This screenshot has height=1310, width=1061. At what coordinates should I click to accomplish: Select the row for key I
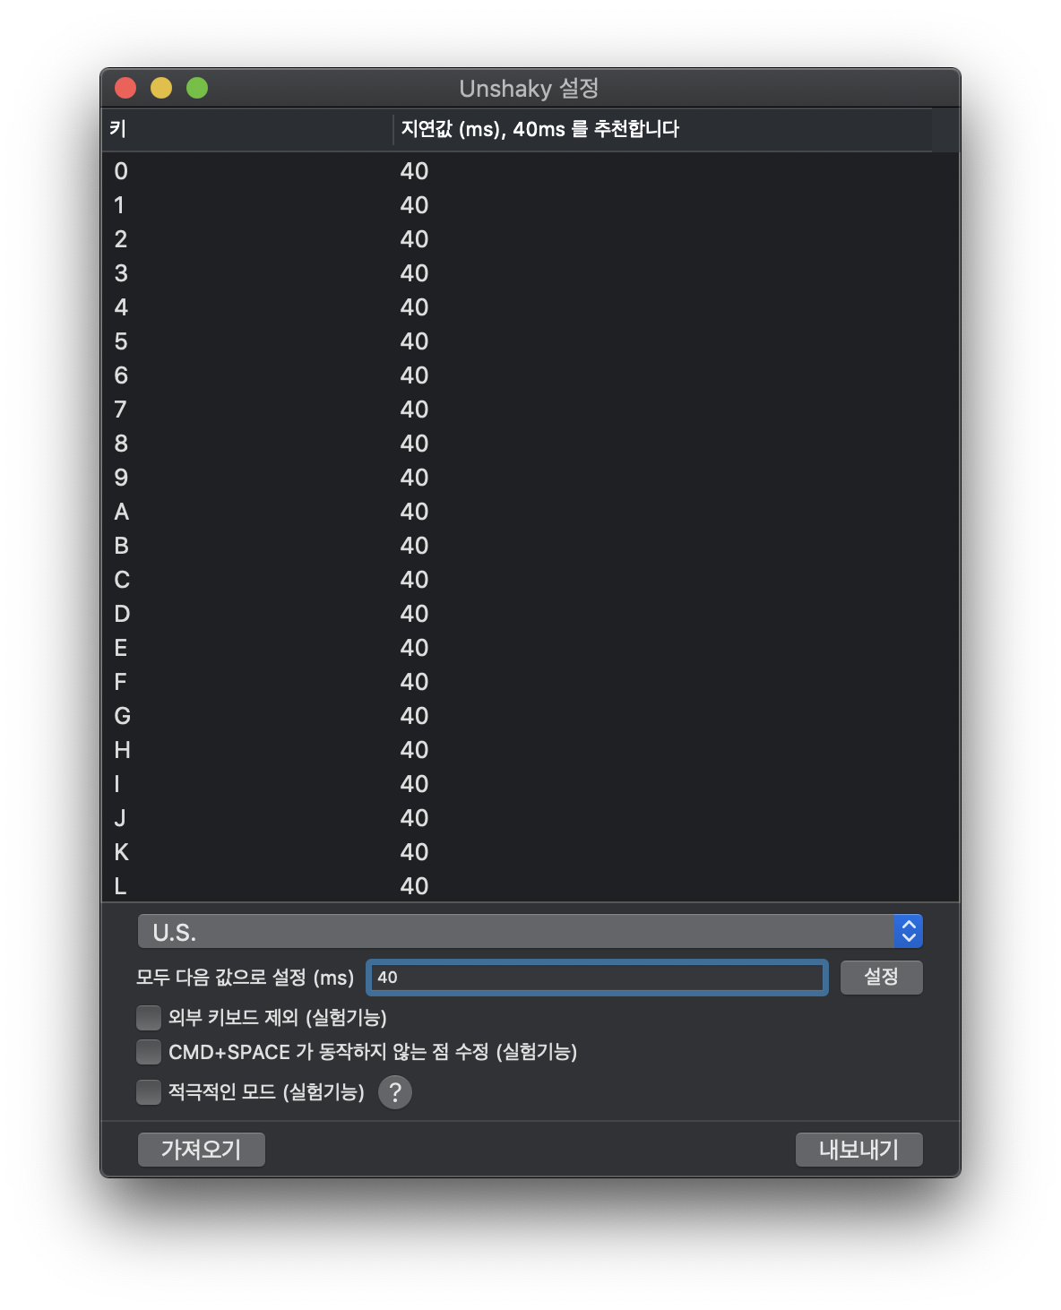pyautogui.click(x=530, y=784)
